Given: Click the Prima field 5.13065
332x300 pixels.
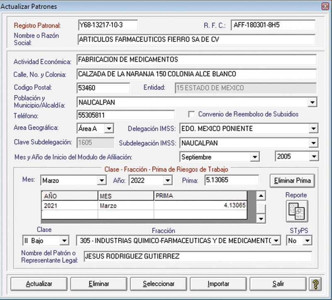Looking at the screenshot, I should [x=232, y=180].
